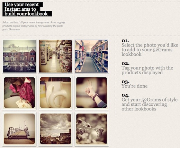Click the italic instructions paragraph below heading
This screenshot has height=148, width=180.
[x=34, y=26]
